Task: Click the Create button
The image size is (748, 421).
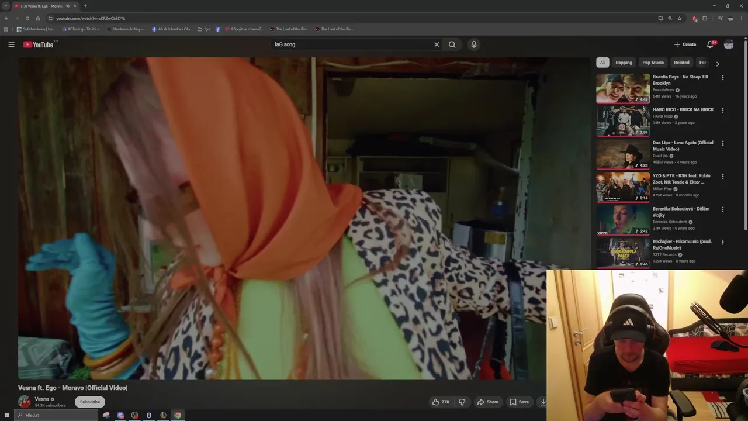Action: tap(685, 44)
